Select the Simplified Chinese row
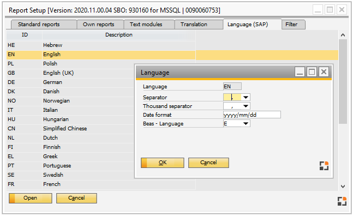Screen dimensions: 353x216 pos(70,129)
